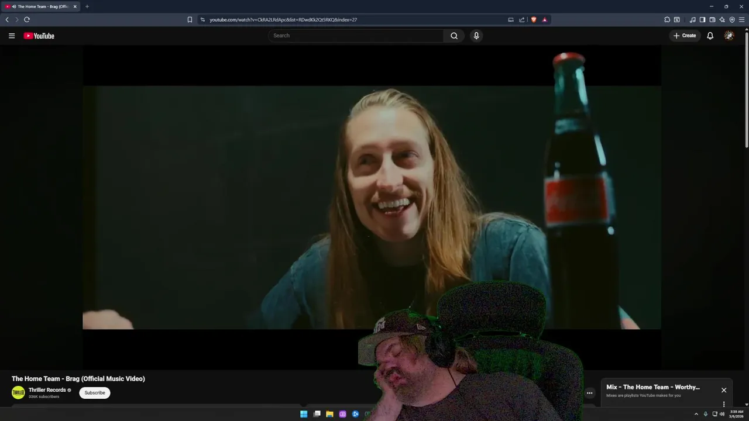The width and height of the screenshot is (749, 421).
Task: Bookmark this page using bookmark icon
Action: (190, 19)
